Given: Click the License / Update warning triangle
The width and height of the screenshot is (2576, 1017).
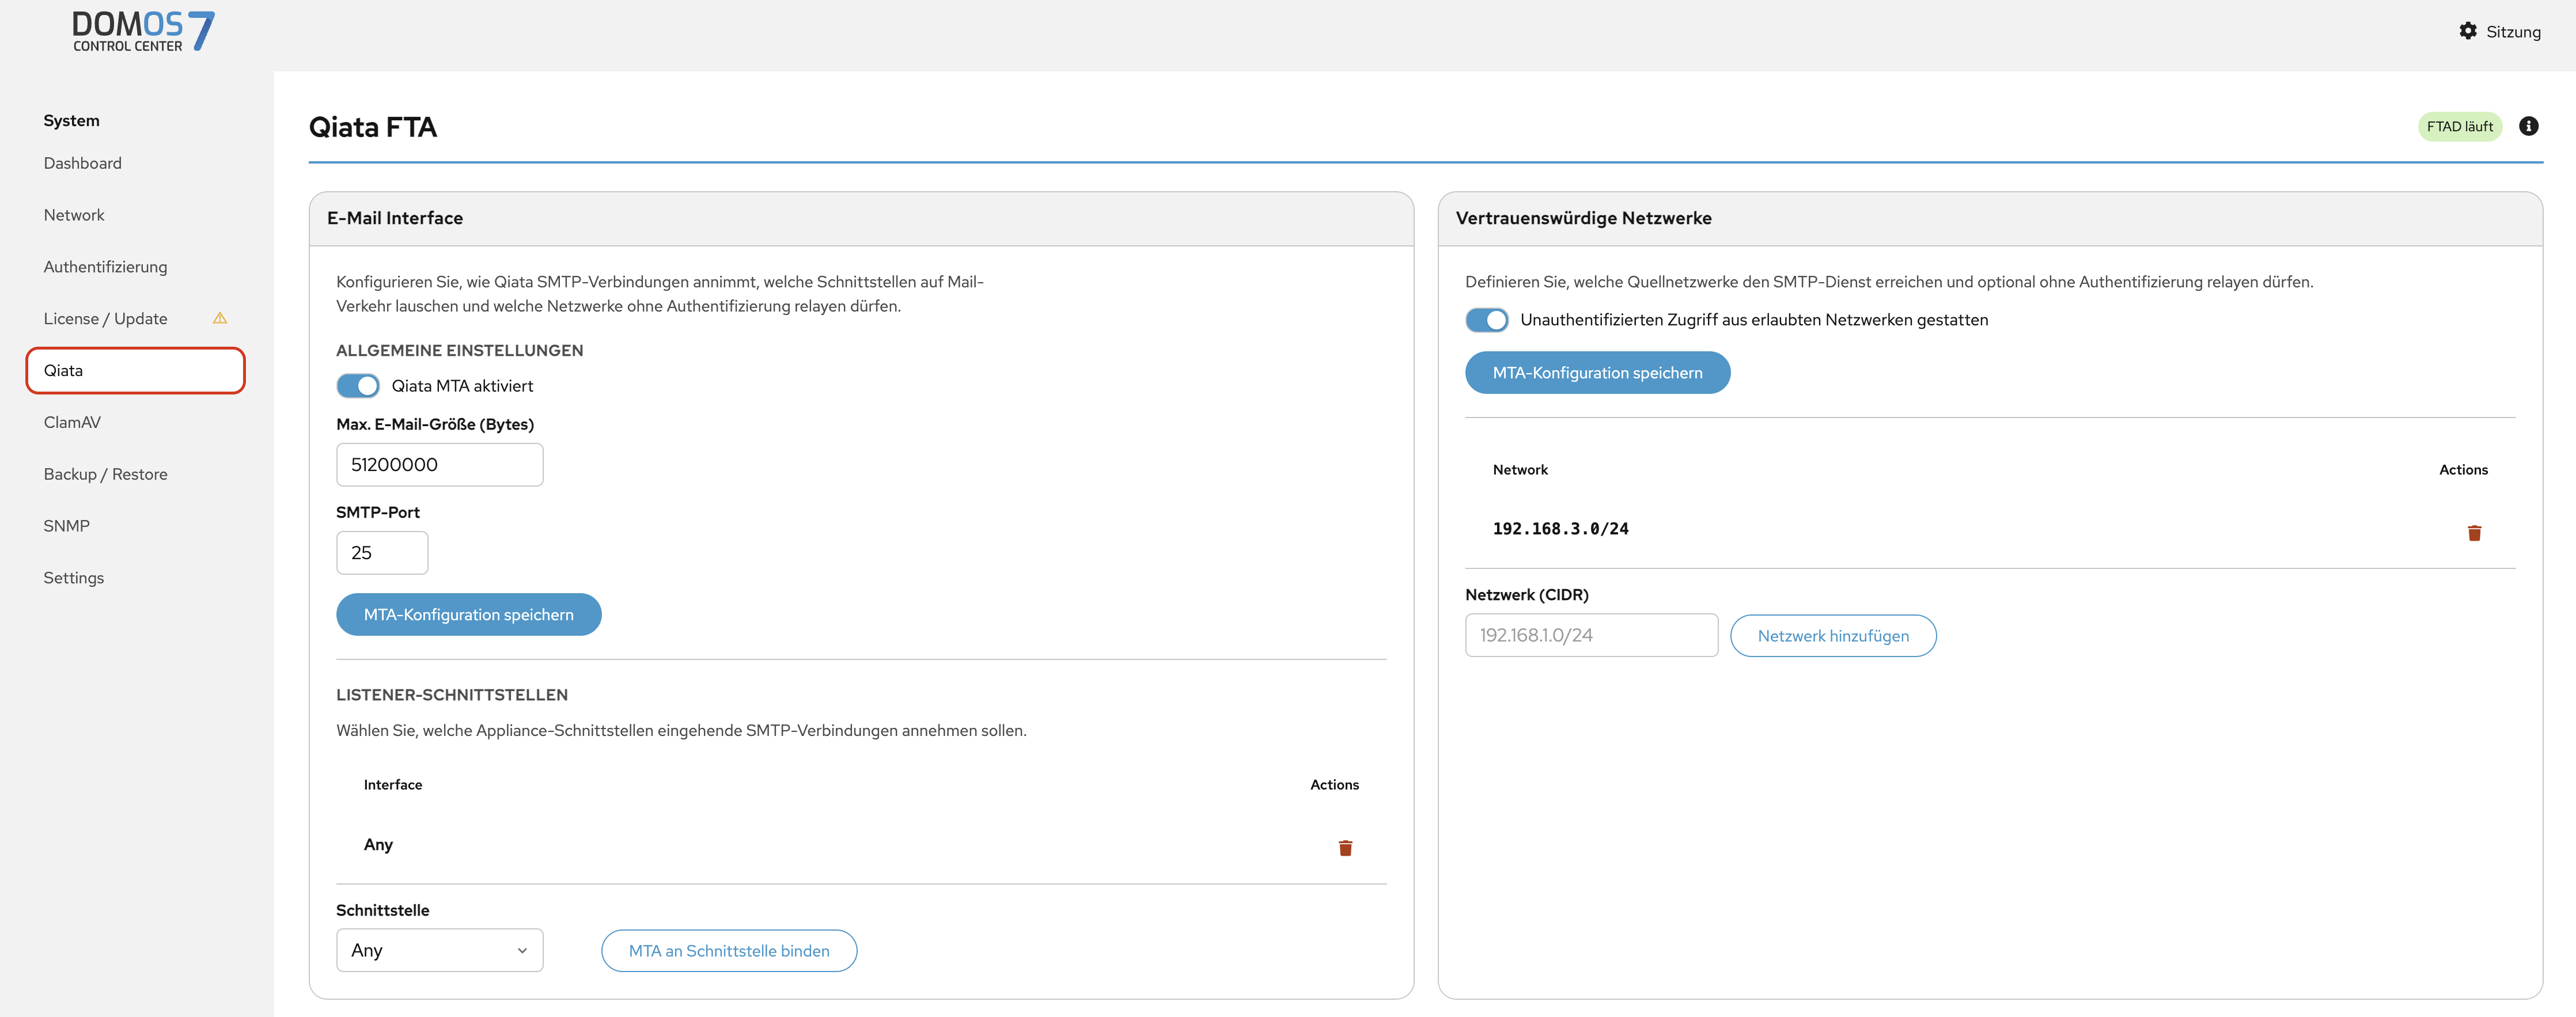Looking at the screenshot, I should [x=220, y=319].
